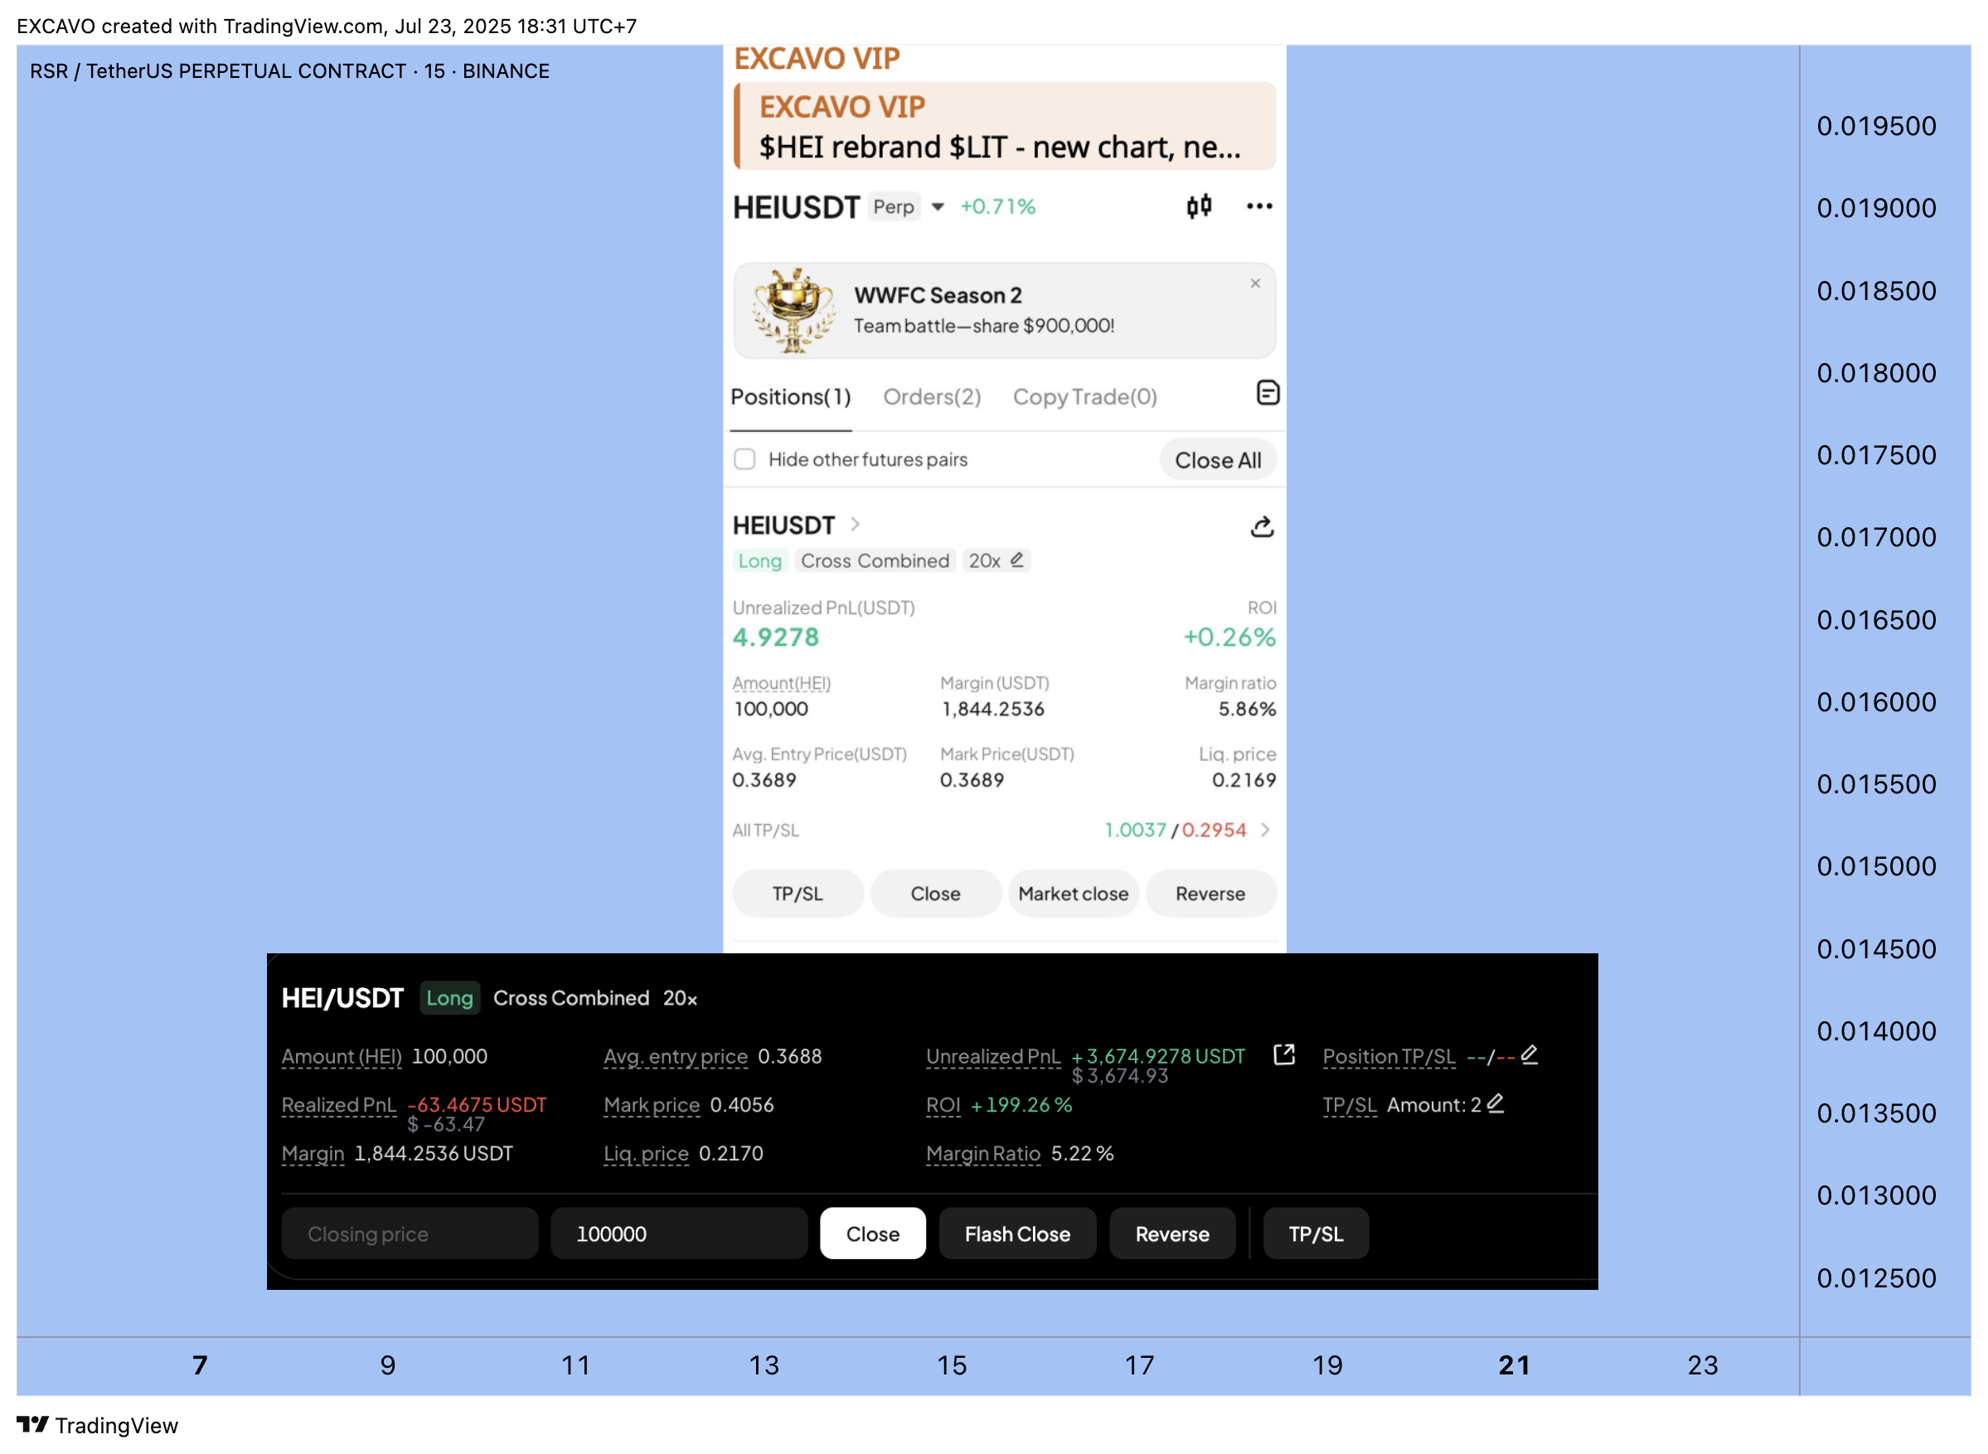Click the Amount(HEI) label in white panel

coord(782,683)
